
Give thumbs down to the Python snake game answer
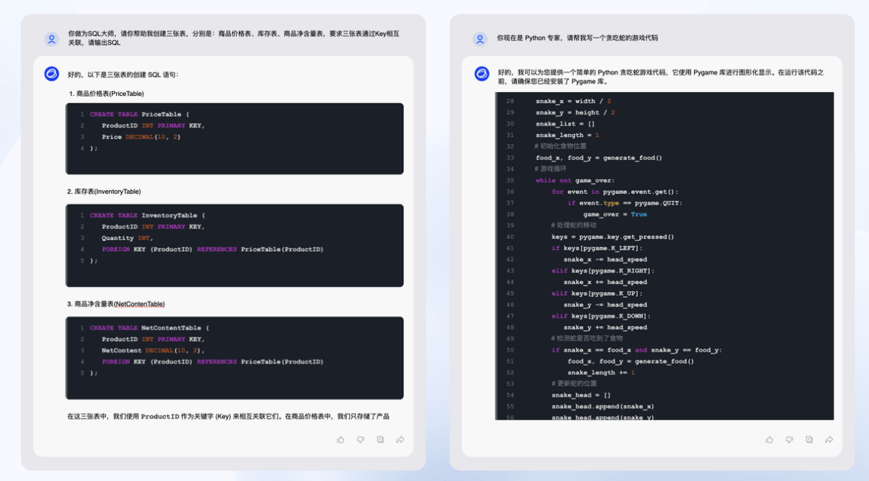pos(789,440)
